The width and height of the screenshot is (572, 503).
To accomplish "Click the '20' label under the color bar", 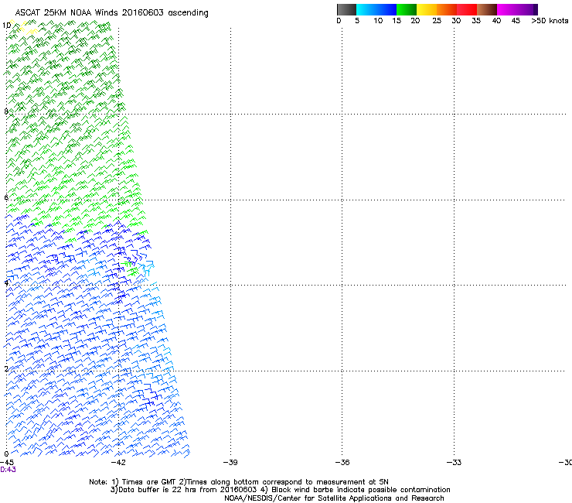I will point(415,21).
